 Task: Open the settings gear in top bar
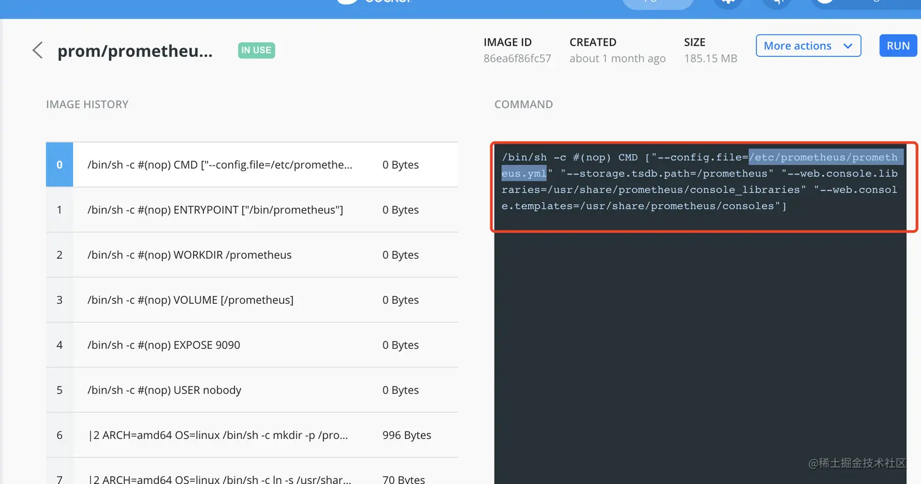click(x=727, y=2)
